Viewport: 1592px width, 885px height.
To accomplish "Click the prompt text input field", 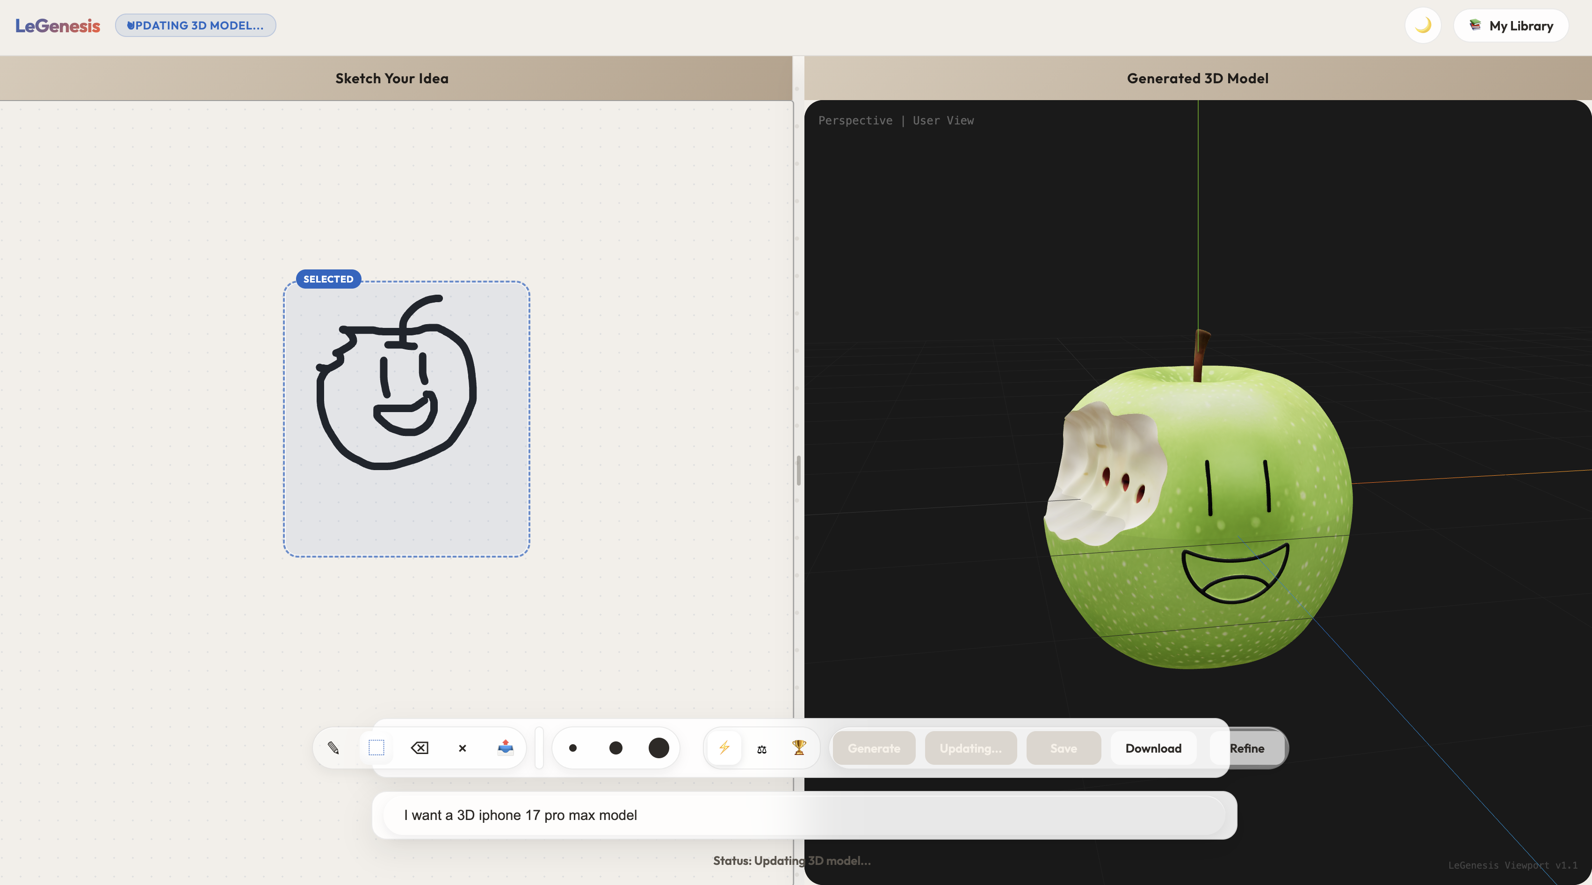I will click(803, 814).
